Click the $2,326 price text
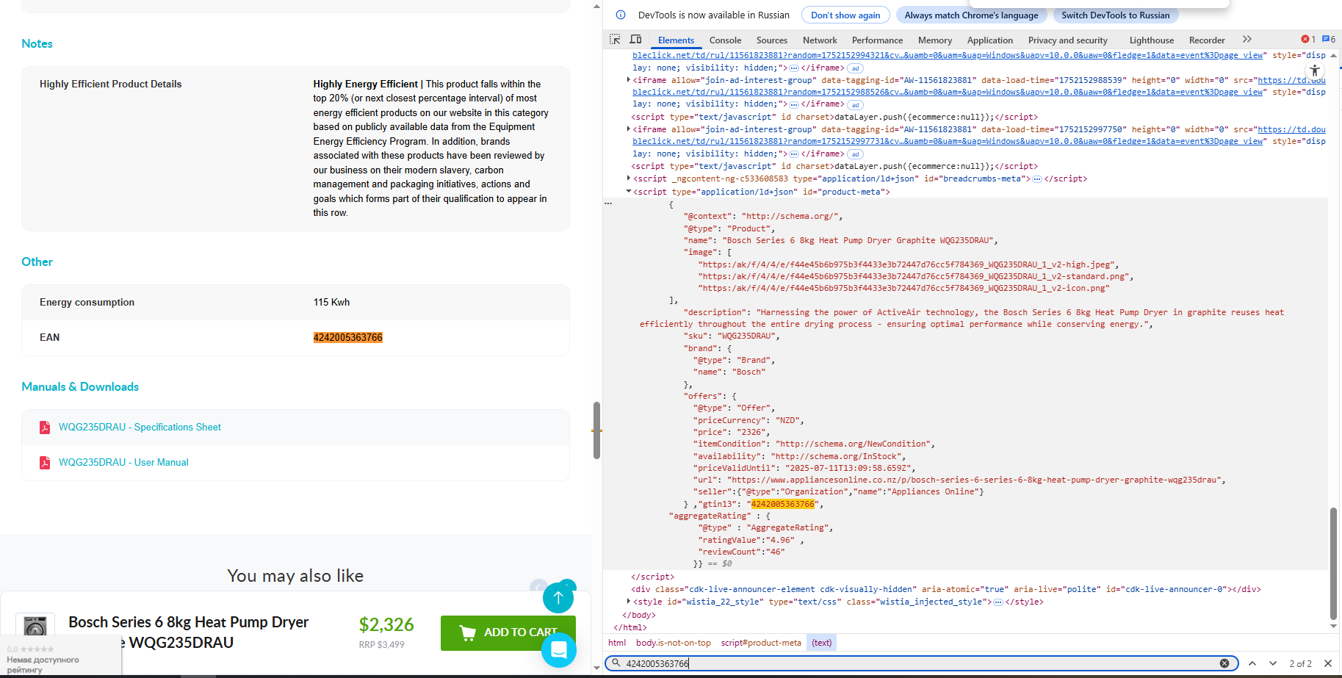 (x=386, y=625)
